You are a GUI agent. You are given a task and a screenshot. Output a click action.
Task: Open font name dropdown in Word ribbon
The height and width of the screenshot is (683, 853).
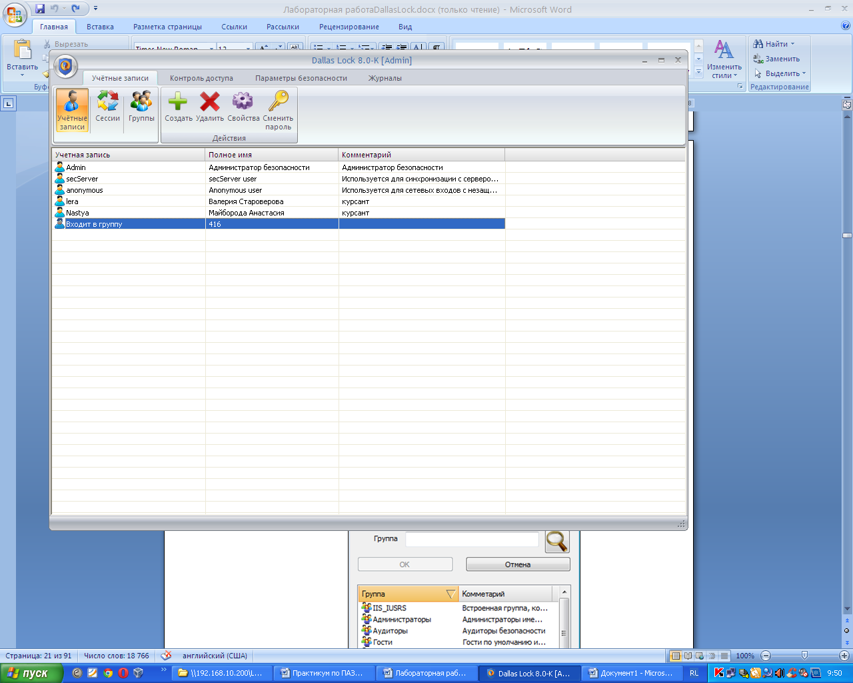coord(212,49)
